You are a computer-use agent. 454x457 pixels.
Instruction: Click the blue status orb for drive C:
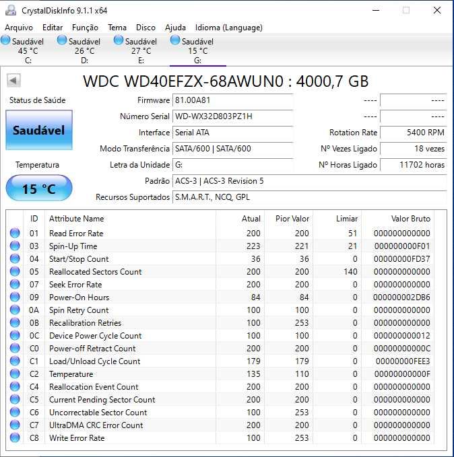point(5,40)
